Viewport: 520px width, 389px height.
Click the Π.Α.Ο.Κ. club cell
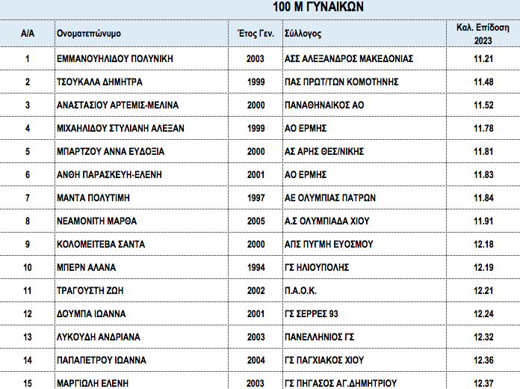click(302, 290)
